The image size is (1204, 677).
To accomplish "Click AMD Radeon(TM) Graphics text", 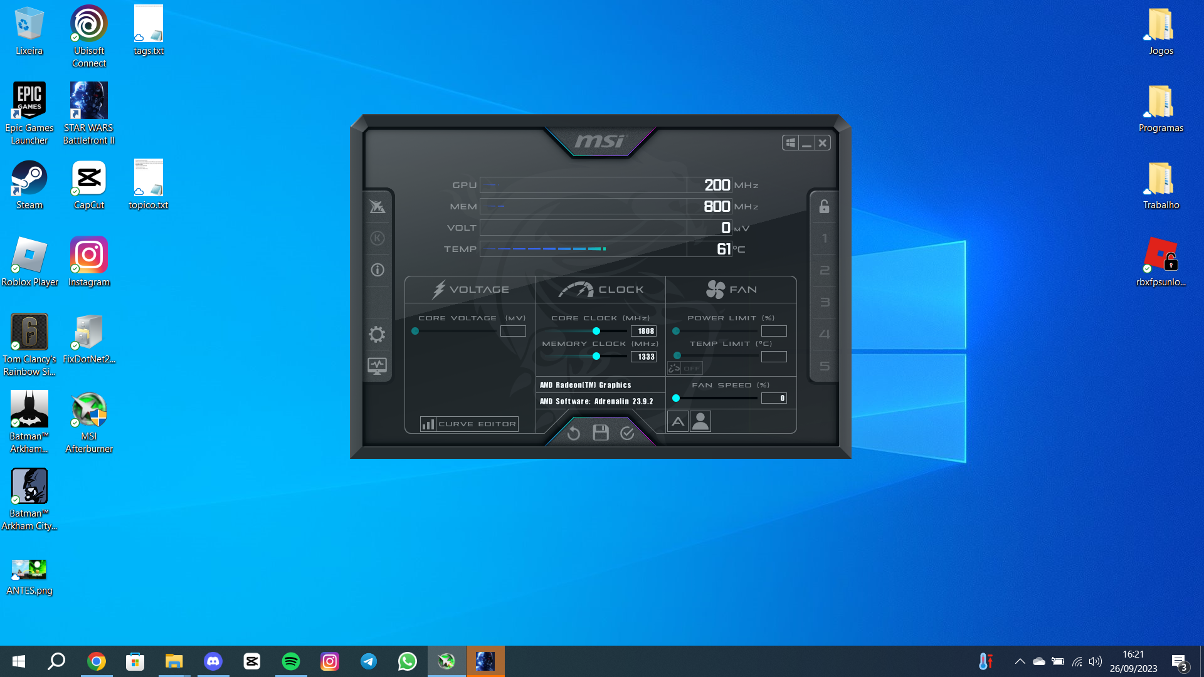I will (x=585, y=385).
